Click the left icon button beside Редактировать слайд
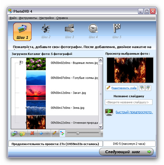This screenshot has height=165, width=164. pos(142,88)
